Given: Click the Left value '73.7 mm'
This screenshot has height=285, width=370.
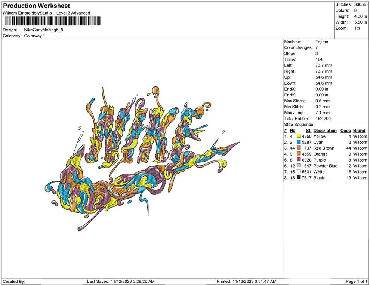Looking at the screenshot, I should point(324,65).
